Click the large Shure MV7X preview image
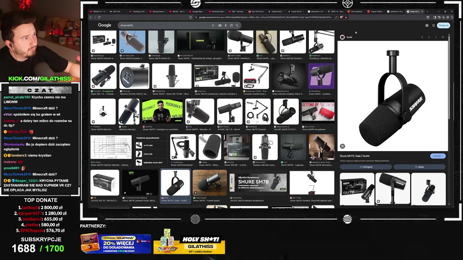463x260 pixels. tap(392, 96)
